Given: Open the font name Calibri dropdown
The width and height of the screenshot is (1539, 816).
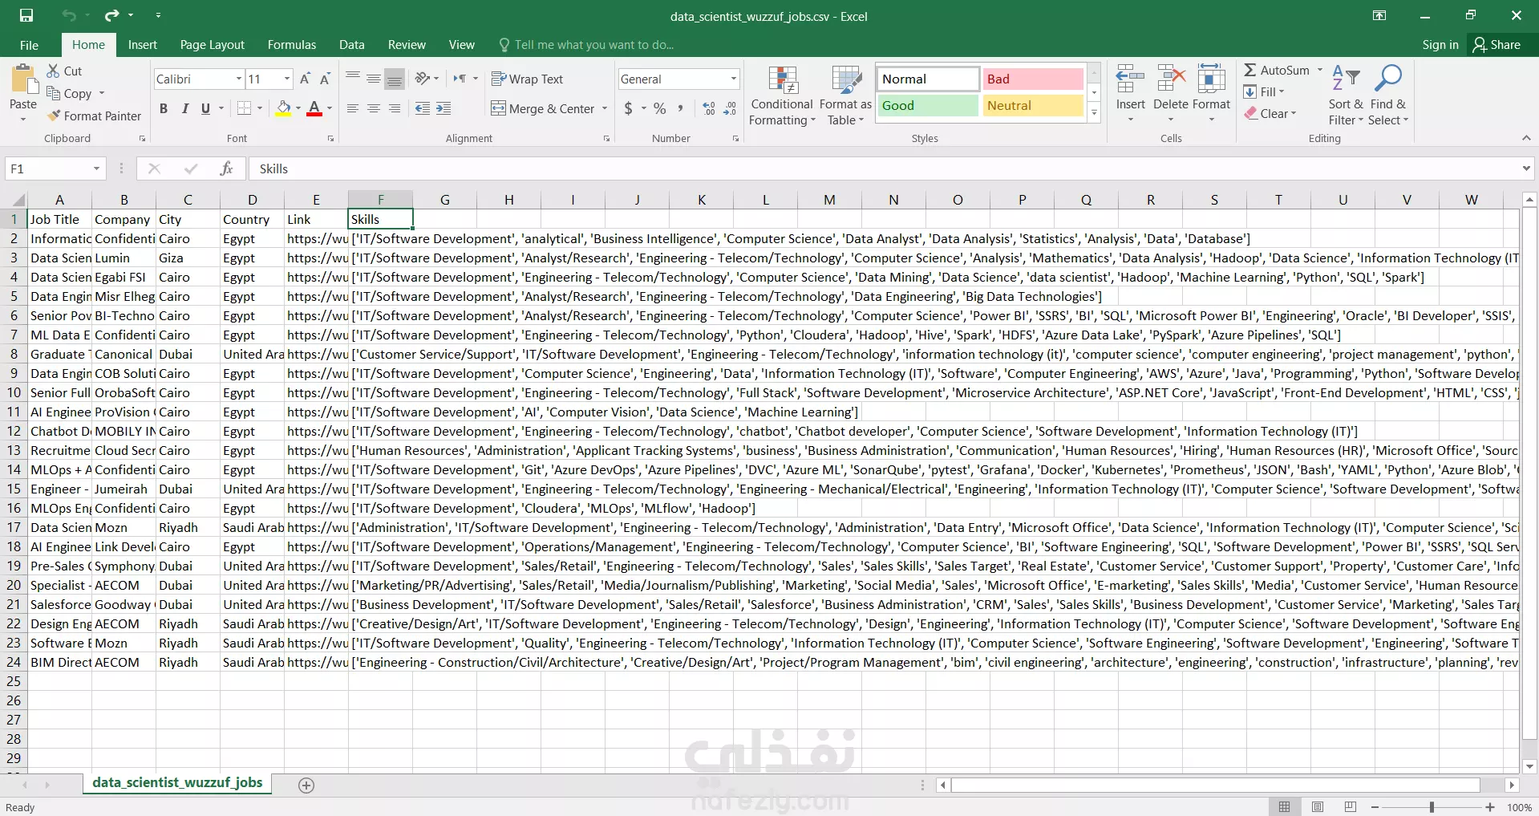Looking at the screenshot, I should point(239,79).
